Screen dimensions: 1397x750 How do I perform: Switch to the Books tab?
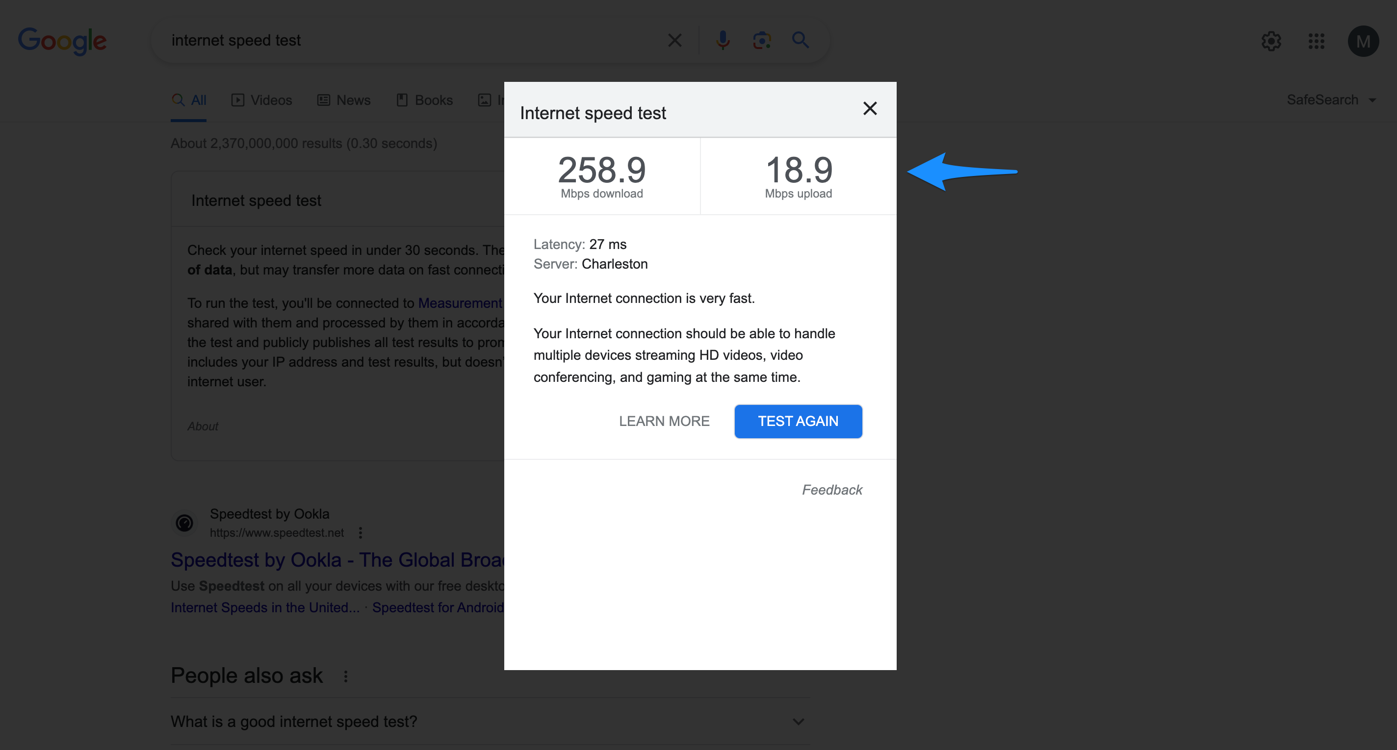424,100
